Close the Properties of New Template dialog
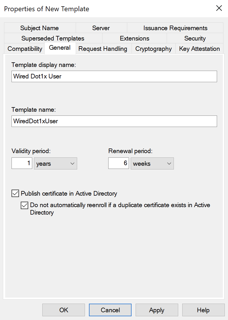This screenshot has width=228, height=320. click(x=219, y=8)
